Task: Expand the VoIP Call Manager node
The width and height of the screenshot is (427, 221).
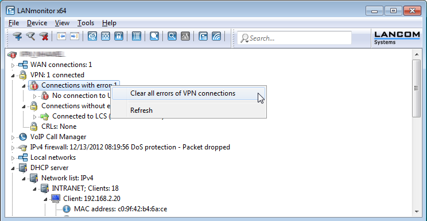Action: 13,137
